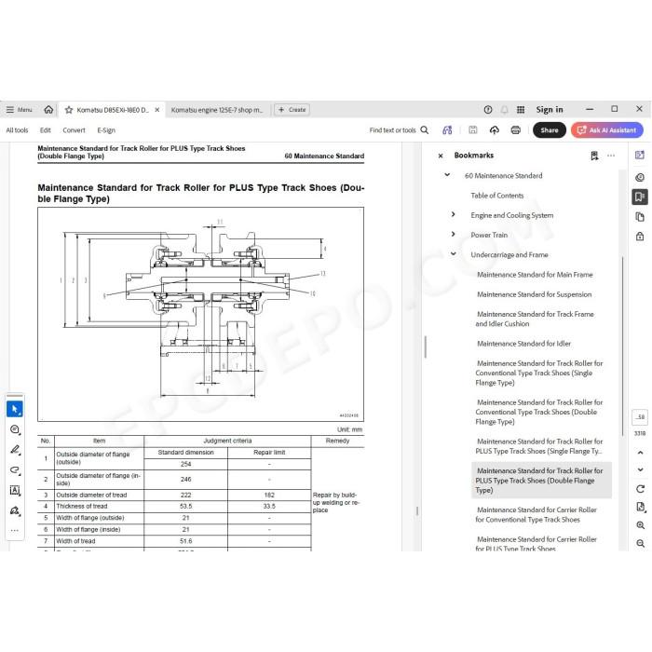This screenshot has width=652, height=652.
Task: Switch to Komatsu engine 125E-7 shop manual tab
Action: (x=217, y=110)
